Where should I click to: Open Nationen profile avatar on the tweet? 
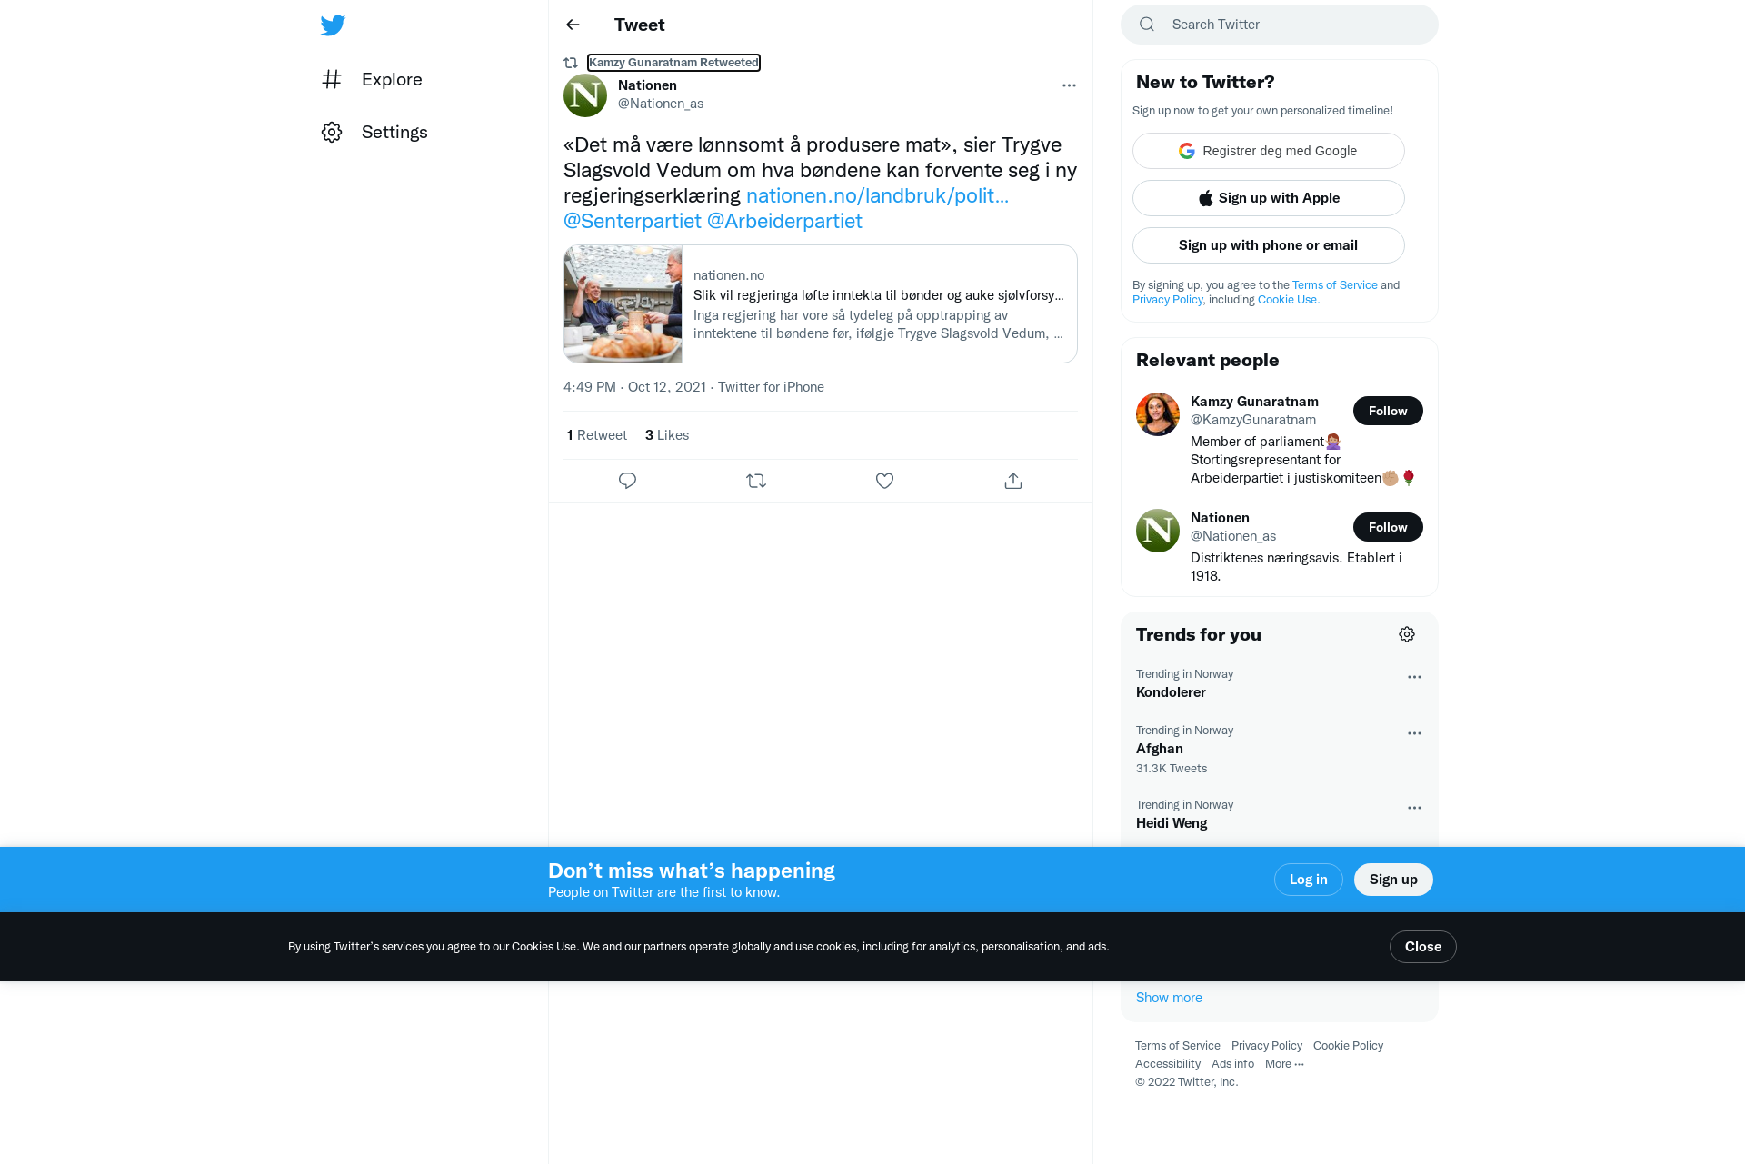(x=585, y=95)
